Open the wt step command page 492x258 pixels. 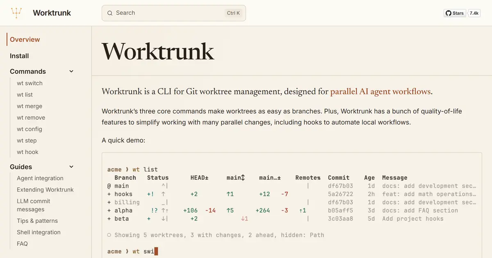(27, 140)
